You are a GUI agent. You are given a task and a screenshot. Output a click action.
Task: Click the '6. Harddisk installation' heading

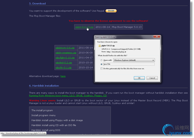[x=44, y=86]
